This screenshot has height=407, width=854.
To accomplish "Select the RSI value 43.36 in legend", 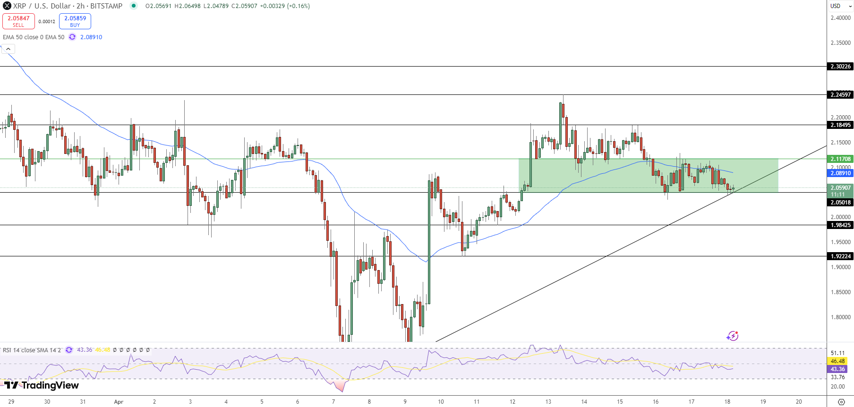I will pos(85,350).
